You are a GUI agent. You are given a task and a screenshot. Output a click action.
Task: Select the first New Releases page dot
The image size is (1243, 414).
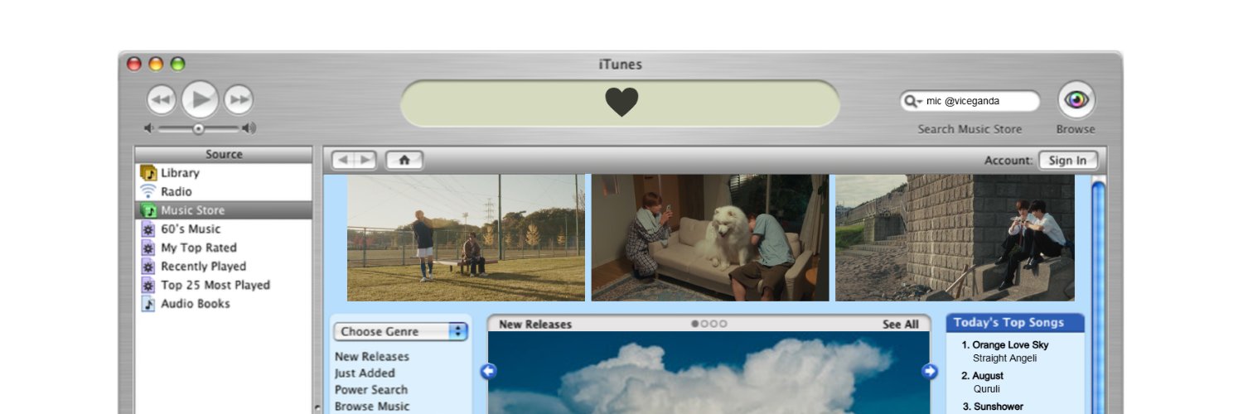tap(695, 324)
